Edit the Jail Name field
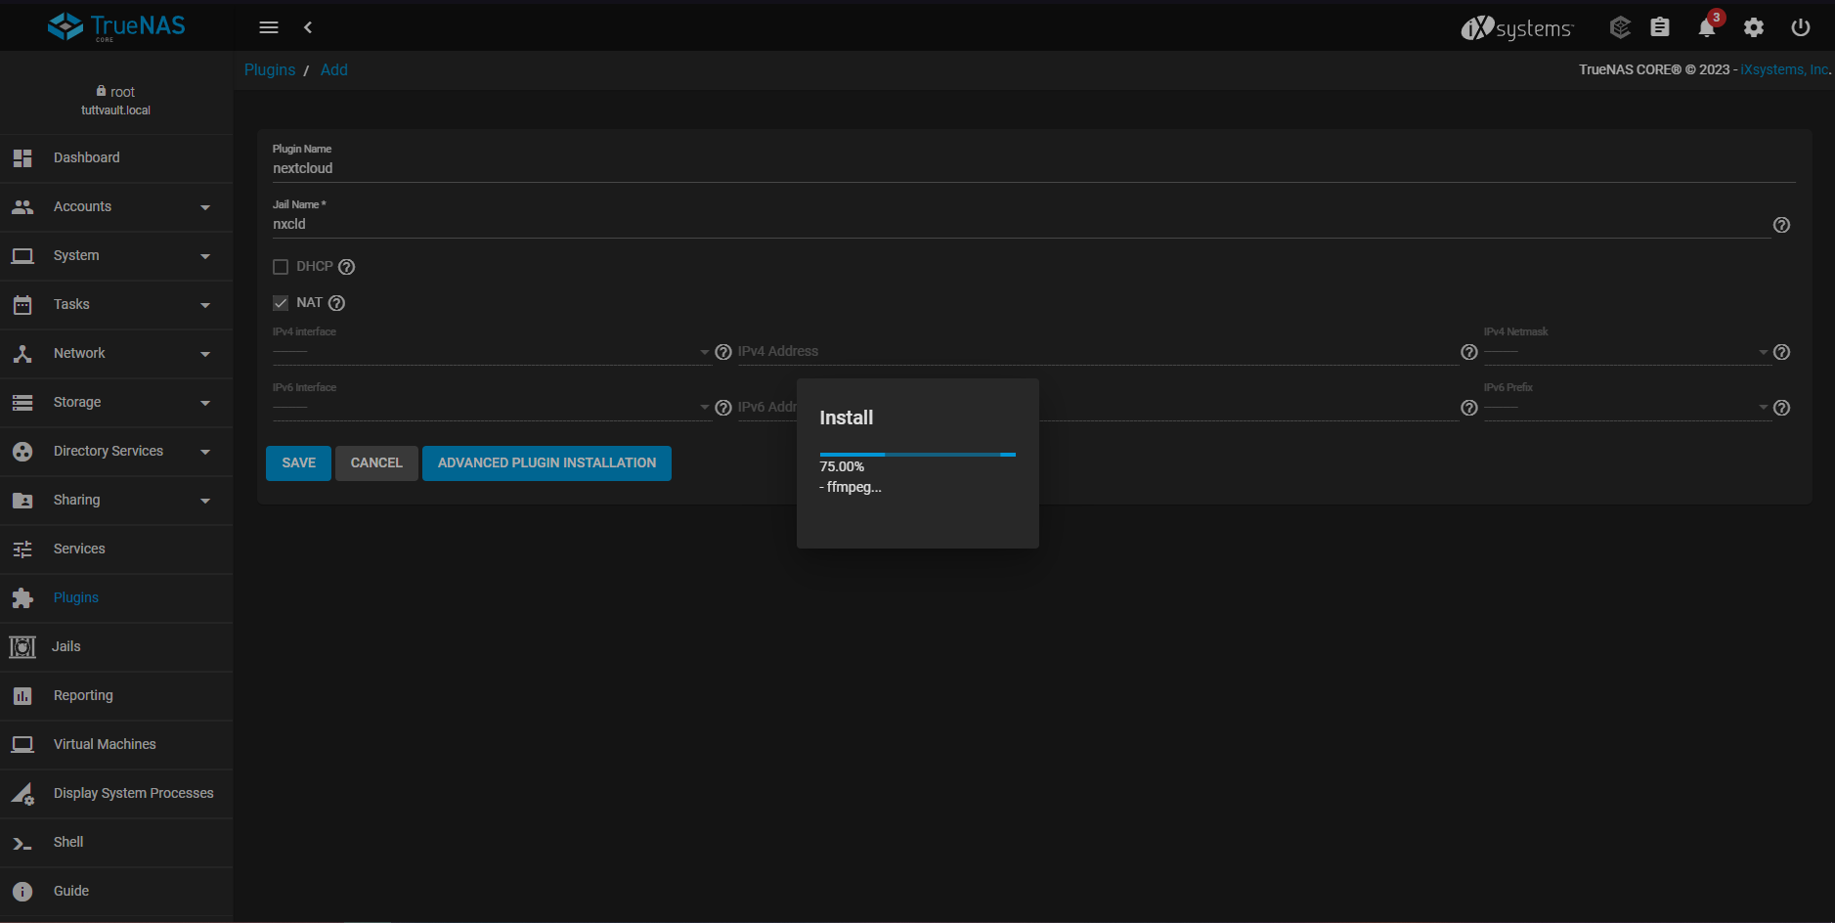Image resolution: width=1835 pixels, height=923 pixels. (x=1022, y=224)
